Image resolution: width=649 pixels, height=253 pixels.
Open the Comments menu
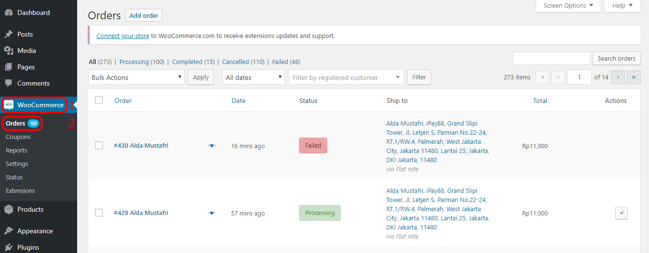[39, 83]
